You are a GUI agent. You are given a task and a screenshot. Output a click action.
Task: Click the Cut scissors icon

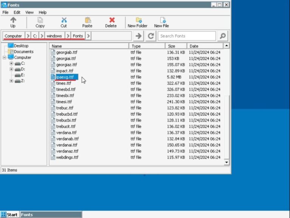pyautogui.click(x=64, y=20)
